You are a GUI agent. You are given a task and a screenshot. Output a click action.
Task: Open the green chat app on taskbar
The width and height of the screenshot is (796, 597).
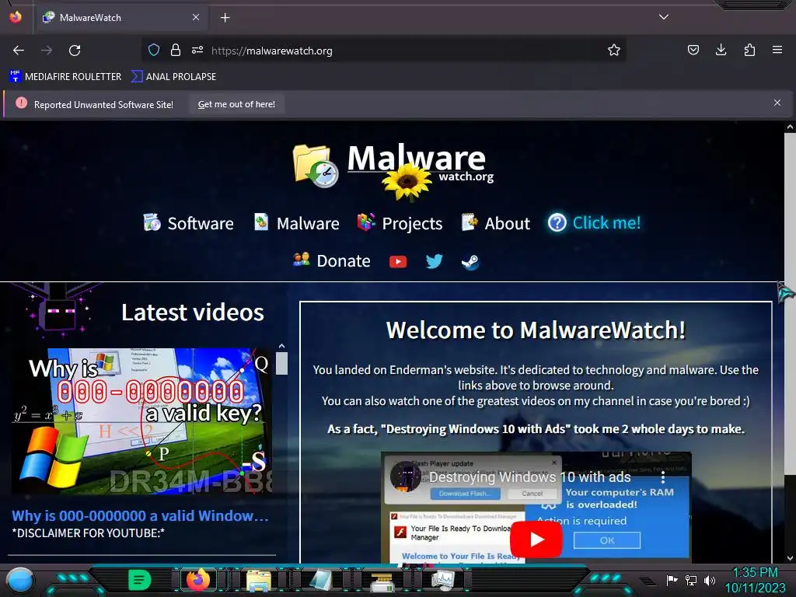[x=140, y=580]
